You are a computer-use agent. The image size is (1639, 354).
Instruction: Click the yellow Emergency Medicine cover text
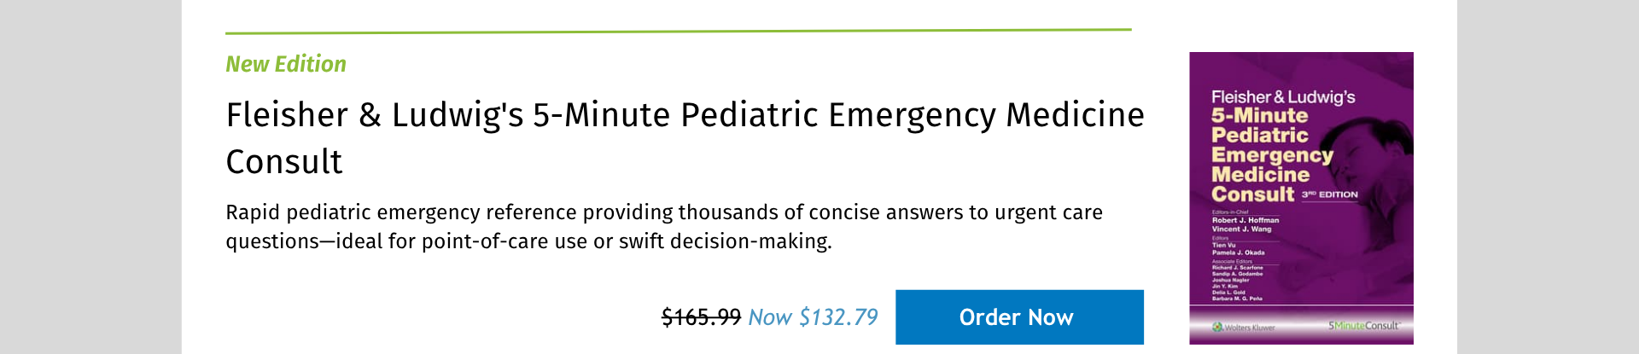[1271, 165]
